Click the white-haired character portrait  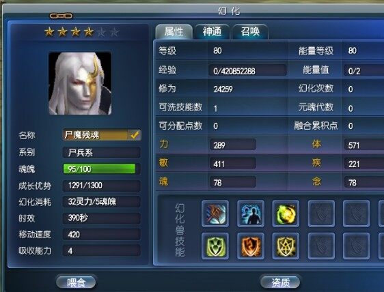80,83
